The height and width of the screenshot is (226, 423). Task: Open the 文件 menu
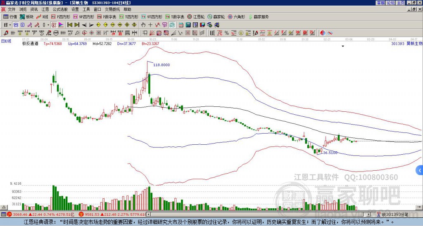[12, 9]
